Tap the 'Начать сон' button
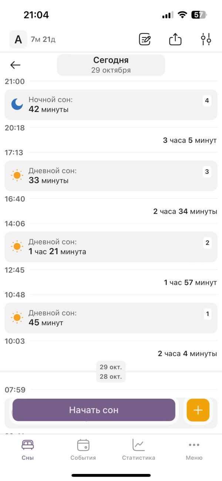Image resolution: width=222 pixels, height=481 pixels. click(94, 410)
